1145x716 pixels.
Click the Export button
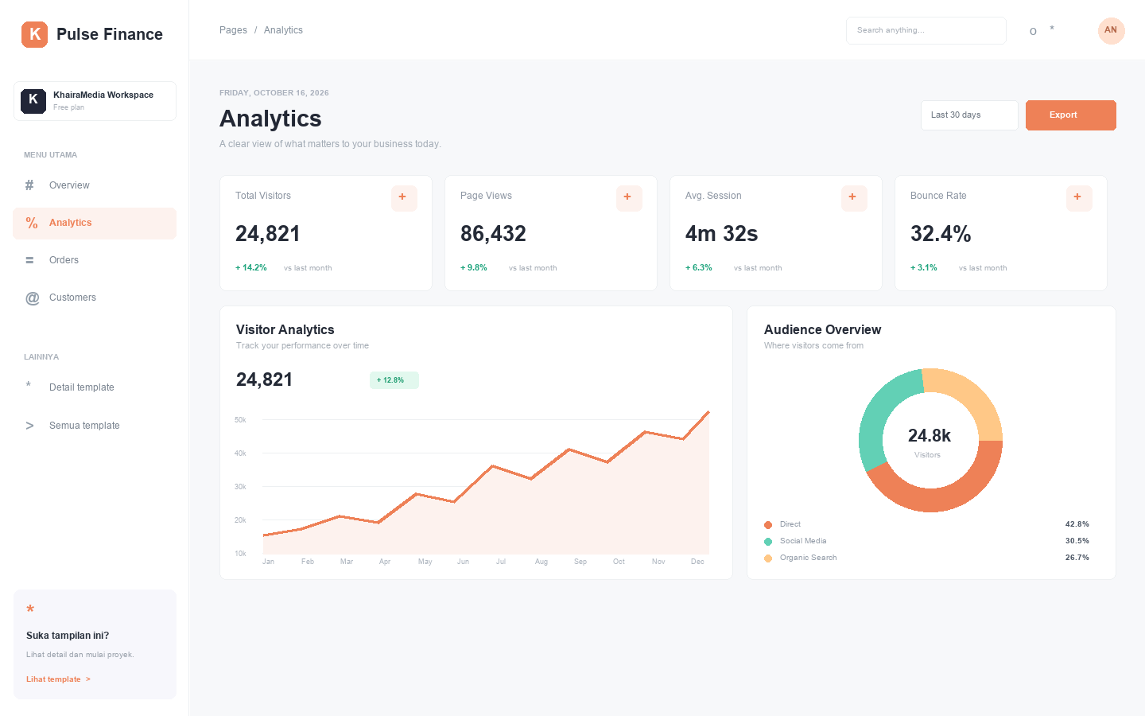(x=1070, y=115)
